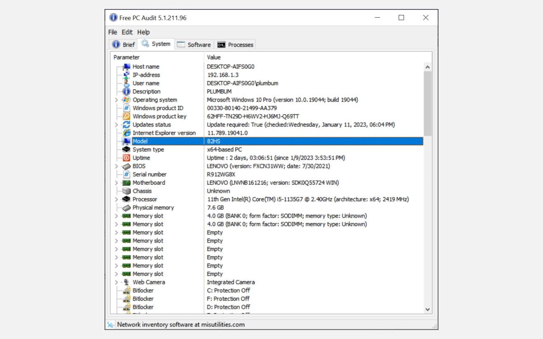This screenshot has height=339, width=543.
Task: Expand the BIOS entry
Action: pos(117,166)
